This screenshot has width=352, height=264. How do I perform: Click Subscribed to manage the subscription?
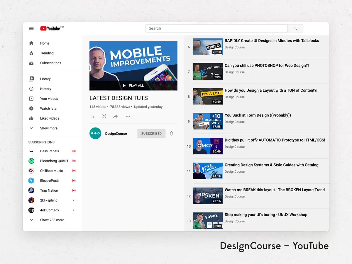(x=151, y=133)
